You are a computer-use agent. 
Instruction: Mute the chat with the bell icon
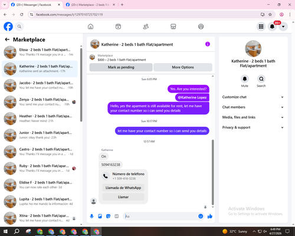pos(245,79)
